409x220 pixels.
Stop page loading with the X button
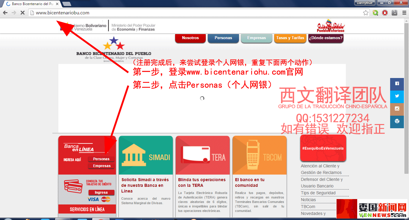pos(22,13)
